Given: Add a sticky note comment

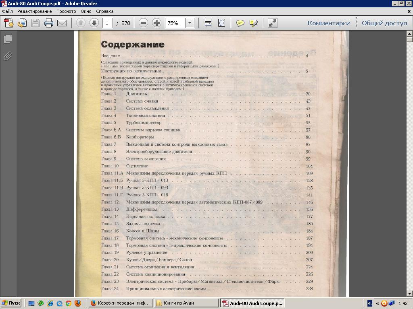Looking at the screenshot, I should click(x=240, y=23).
